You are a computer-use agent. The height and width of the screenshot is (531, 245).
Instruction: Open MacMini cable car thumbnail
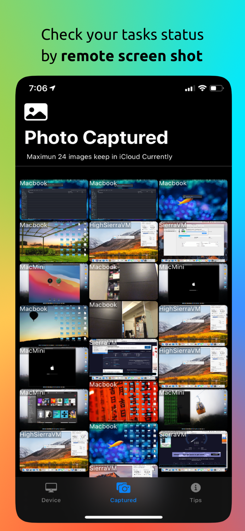[193, 409]
